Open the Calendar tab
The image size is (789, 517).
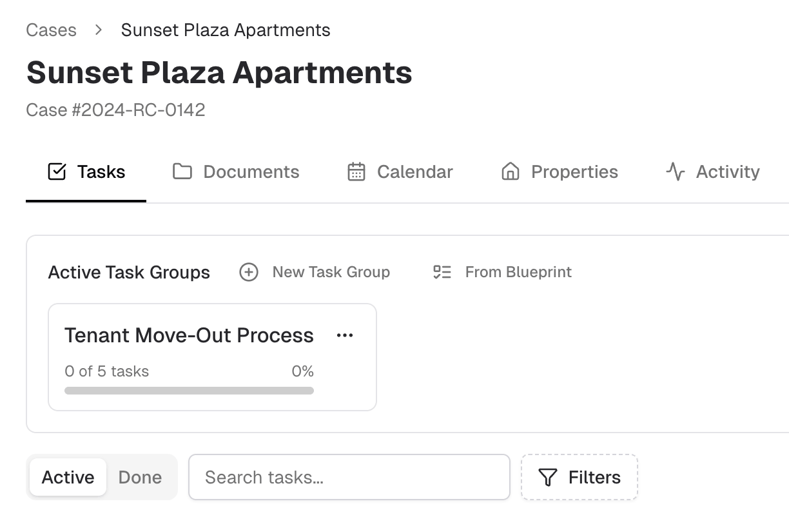(414, 171)
